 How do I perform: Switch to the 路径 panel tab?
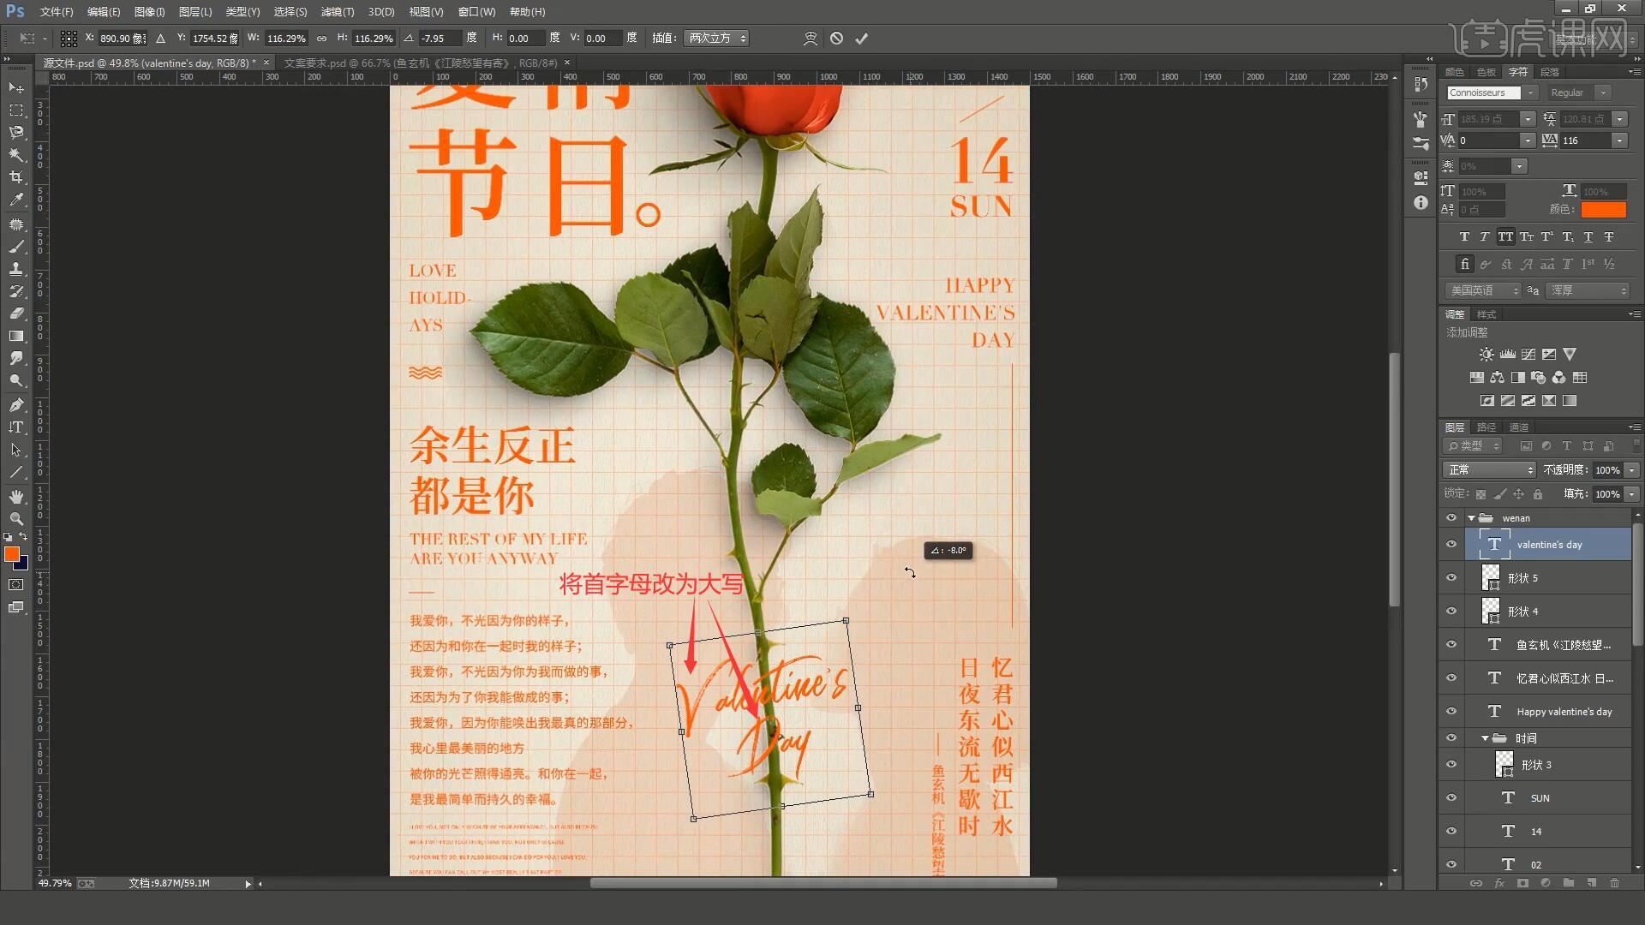tap(1486, 427)
